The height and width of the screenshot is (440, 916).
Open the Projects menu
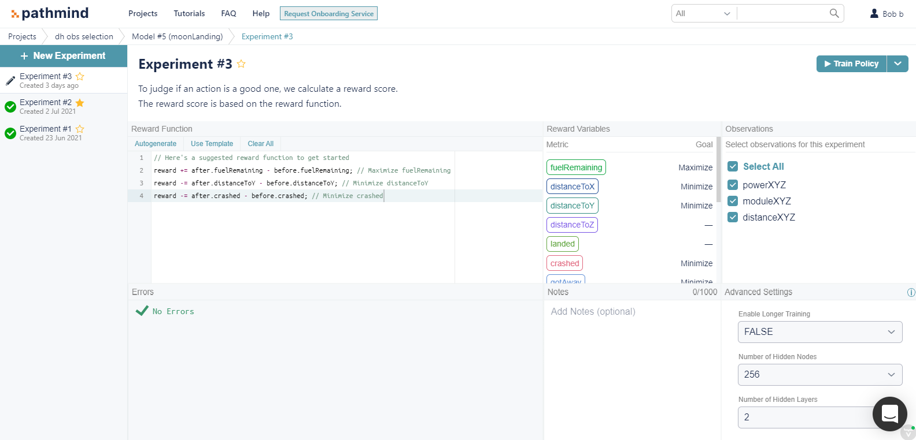pos(143,13)
